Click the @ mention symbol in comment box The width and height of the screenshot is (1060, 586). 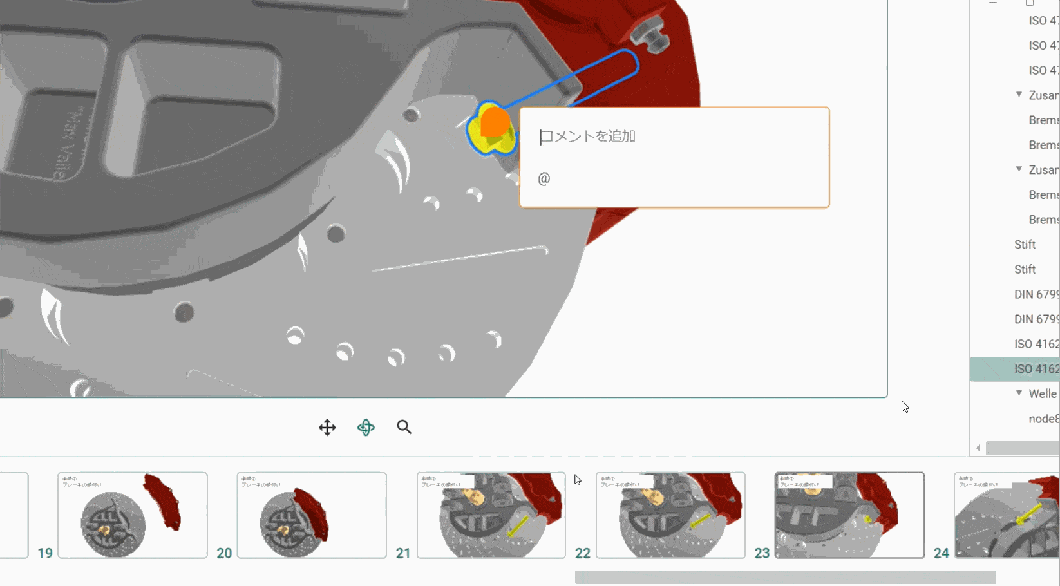click(x=544, y=178)
